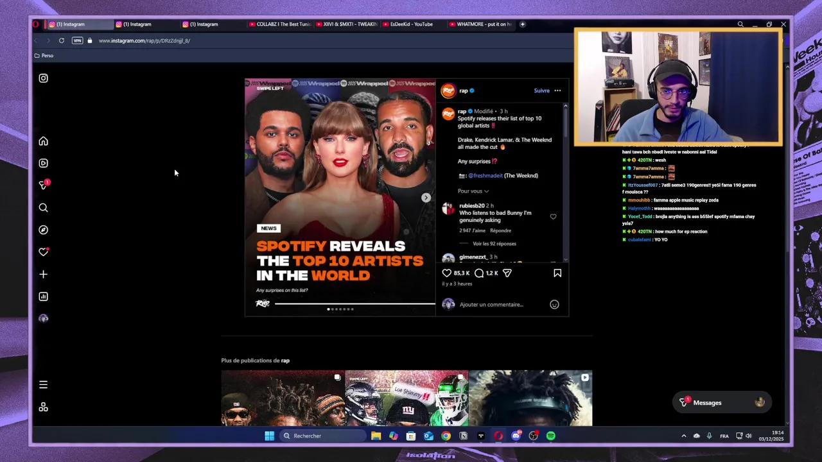Open the Opera menu logo
The height and width of the screenshot is (462, 822).
tap(36, 24)
